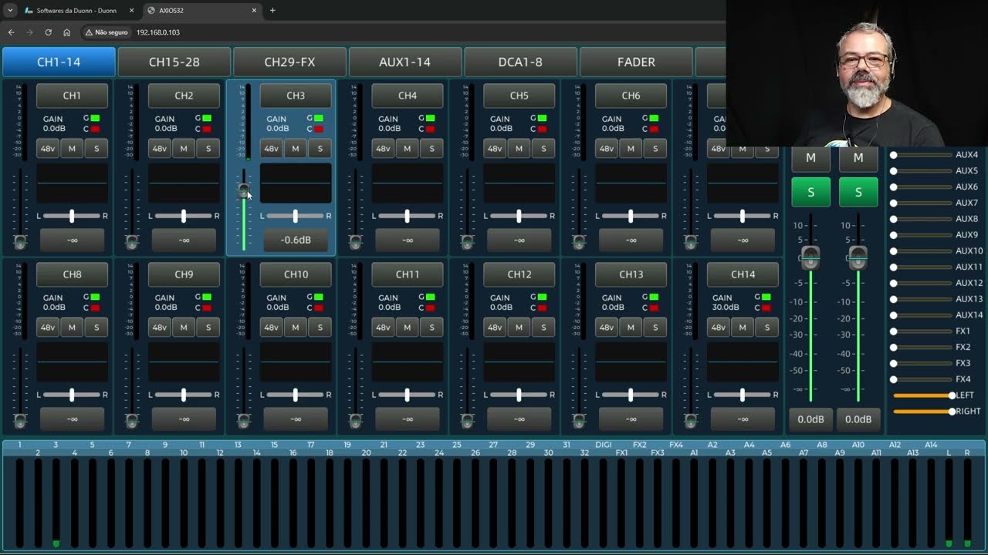
Task: Toggle 48v phantom power on CH3
Action: pyautogui.click(x=272, y=149)
